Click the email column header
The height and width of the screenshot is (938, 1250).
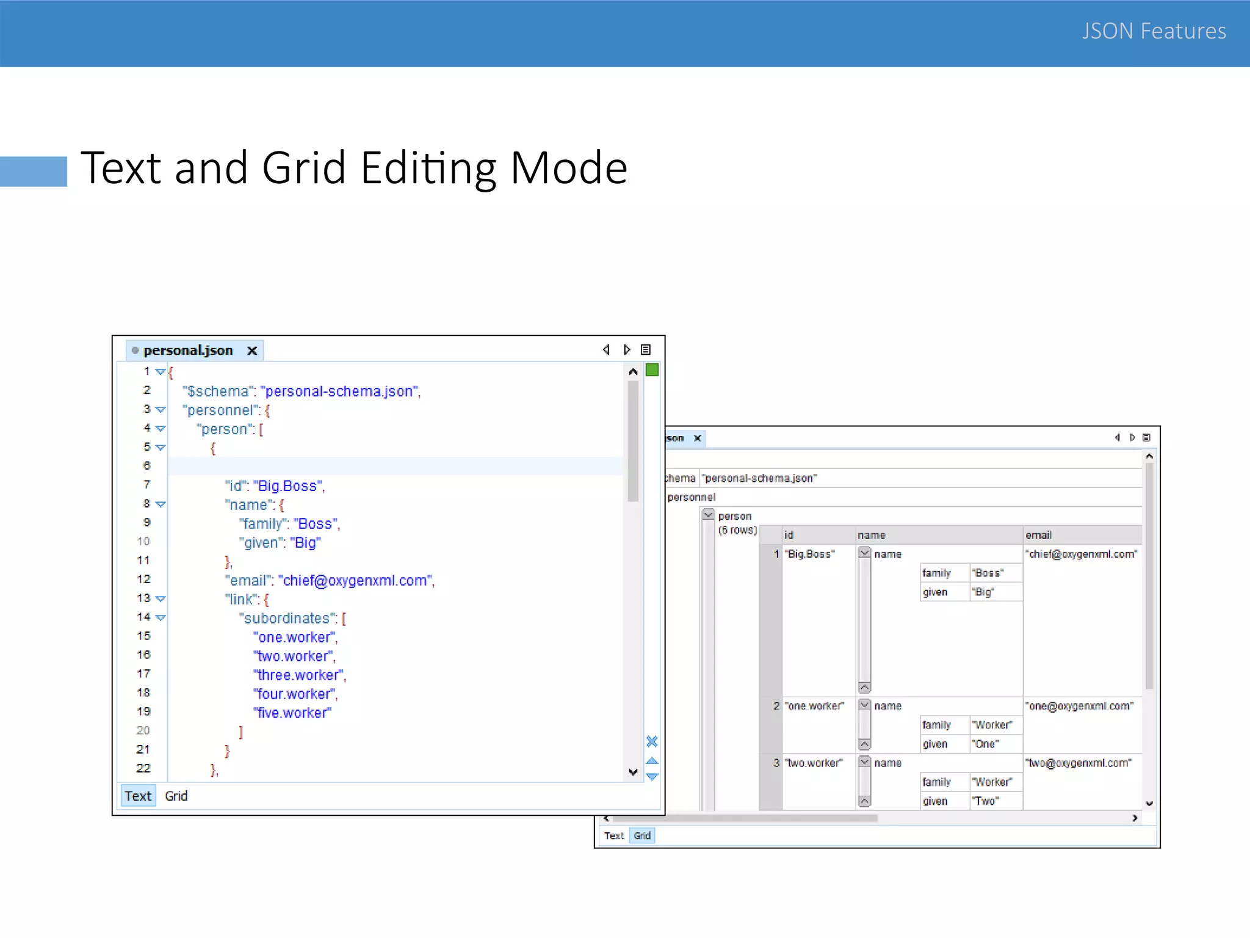coord(1082,535)
